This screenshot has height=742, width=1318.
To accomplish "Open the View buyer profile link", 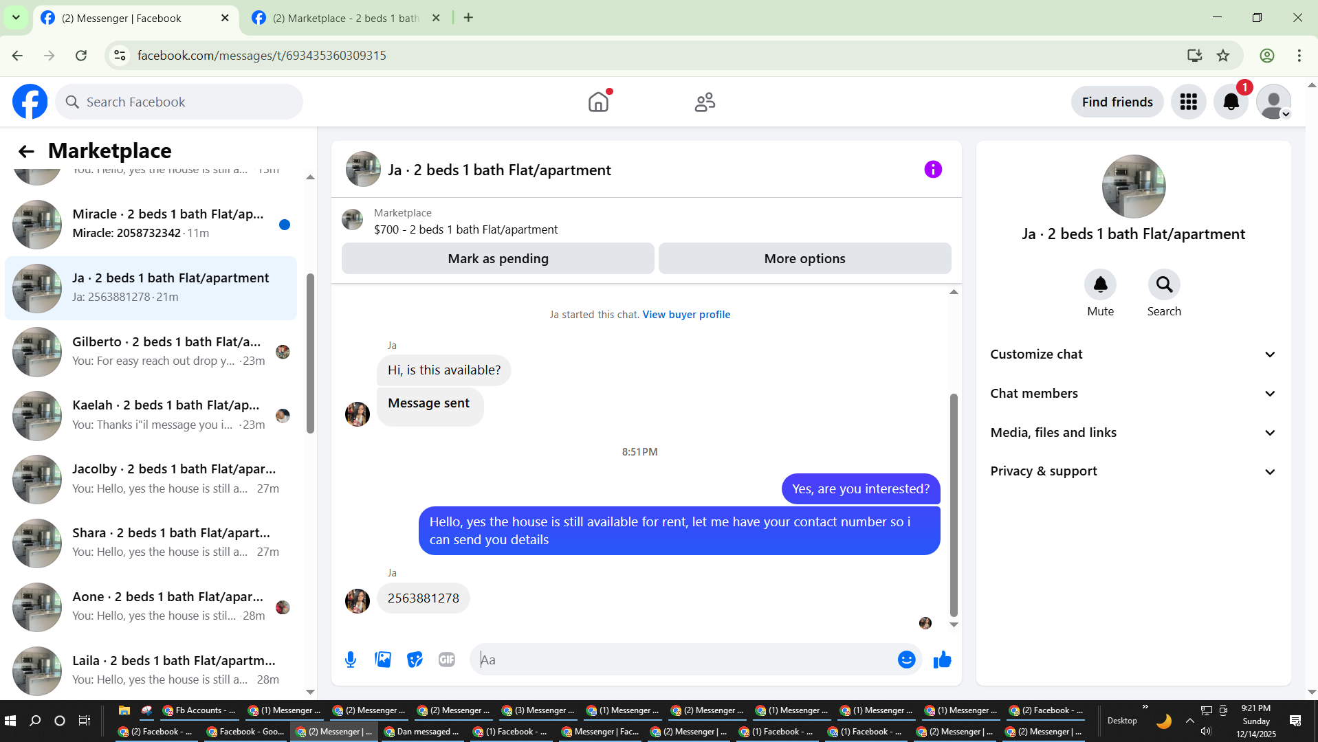I will tap(686, 315).
